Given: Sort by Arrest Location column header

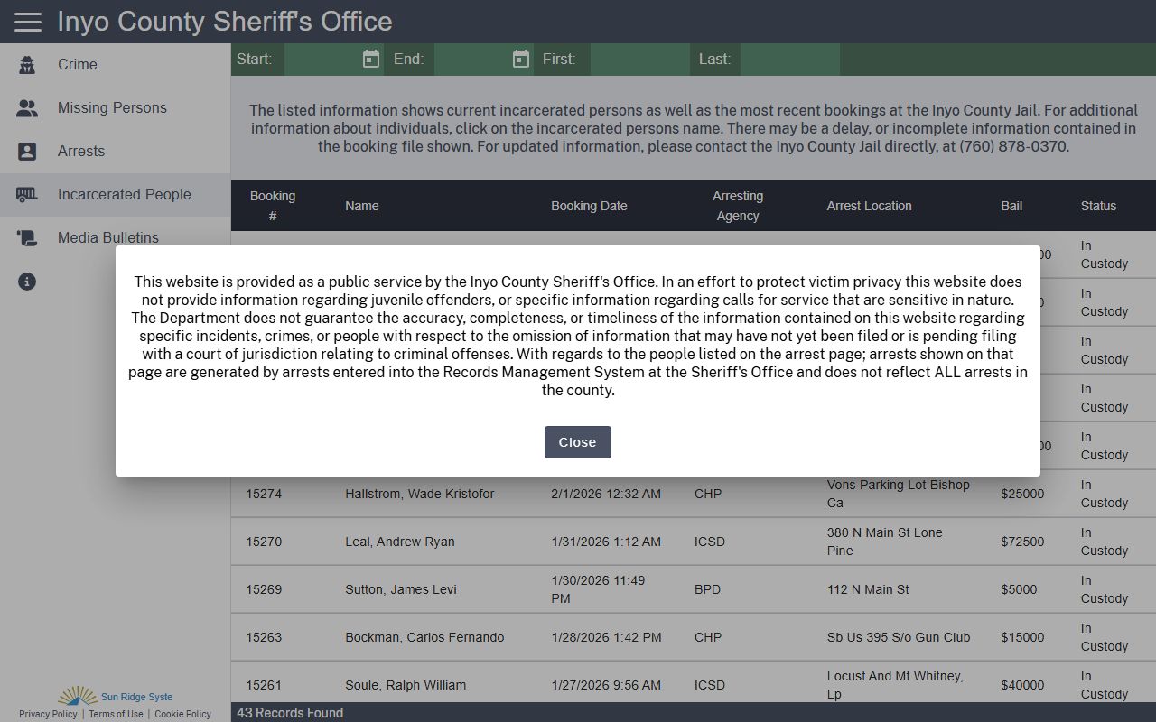Looking at the screenshot, I should click(869, 206).
